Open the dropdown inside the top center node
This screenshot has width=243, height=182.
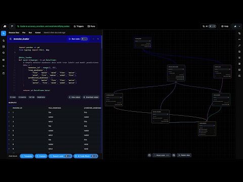coord(176,69)
